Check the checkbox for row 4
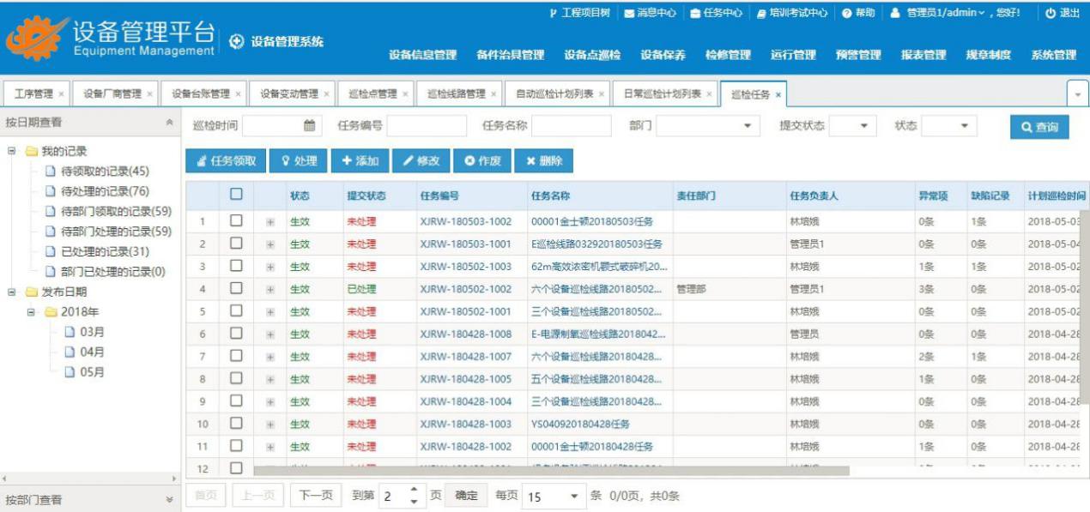The height and width of the screenshot is (512, 1090). 236,289
